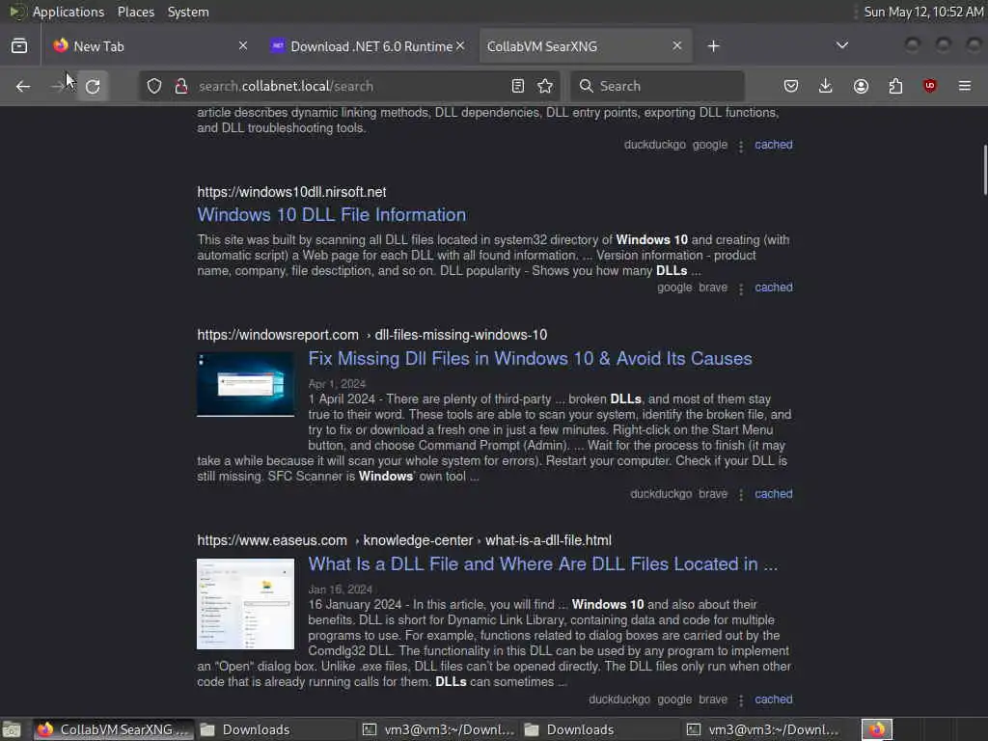
Task: Open the first vm3@vm3 terminal taskbar window
Action: (x=437, y=729)
